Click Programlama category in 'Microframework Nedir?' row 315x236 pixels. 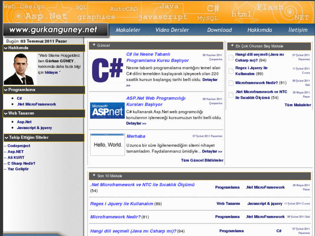point(227,217)
